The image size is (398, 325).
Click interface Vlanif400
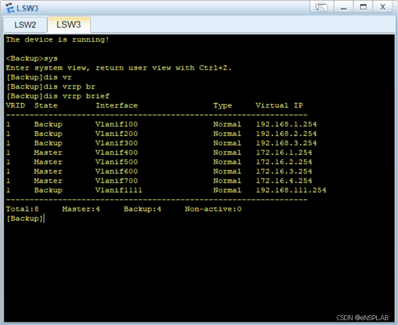tap(116, 152)
